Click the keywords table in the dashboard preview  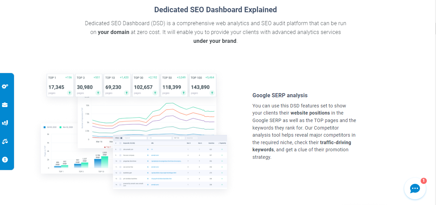170,162
